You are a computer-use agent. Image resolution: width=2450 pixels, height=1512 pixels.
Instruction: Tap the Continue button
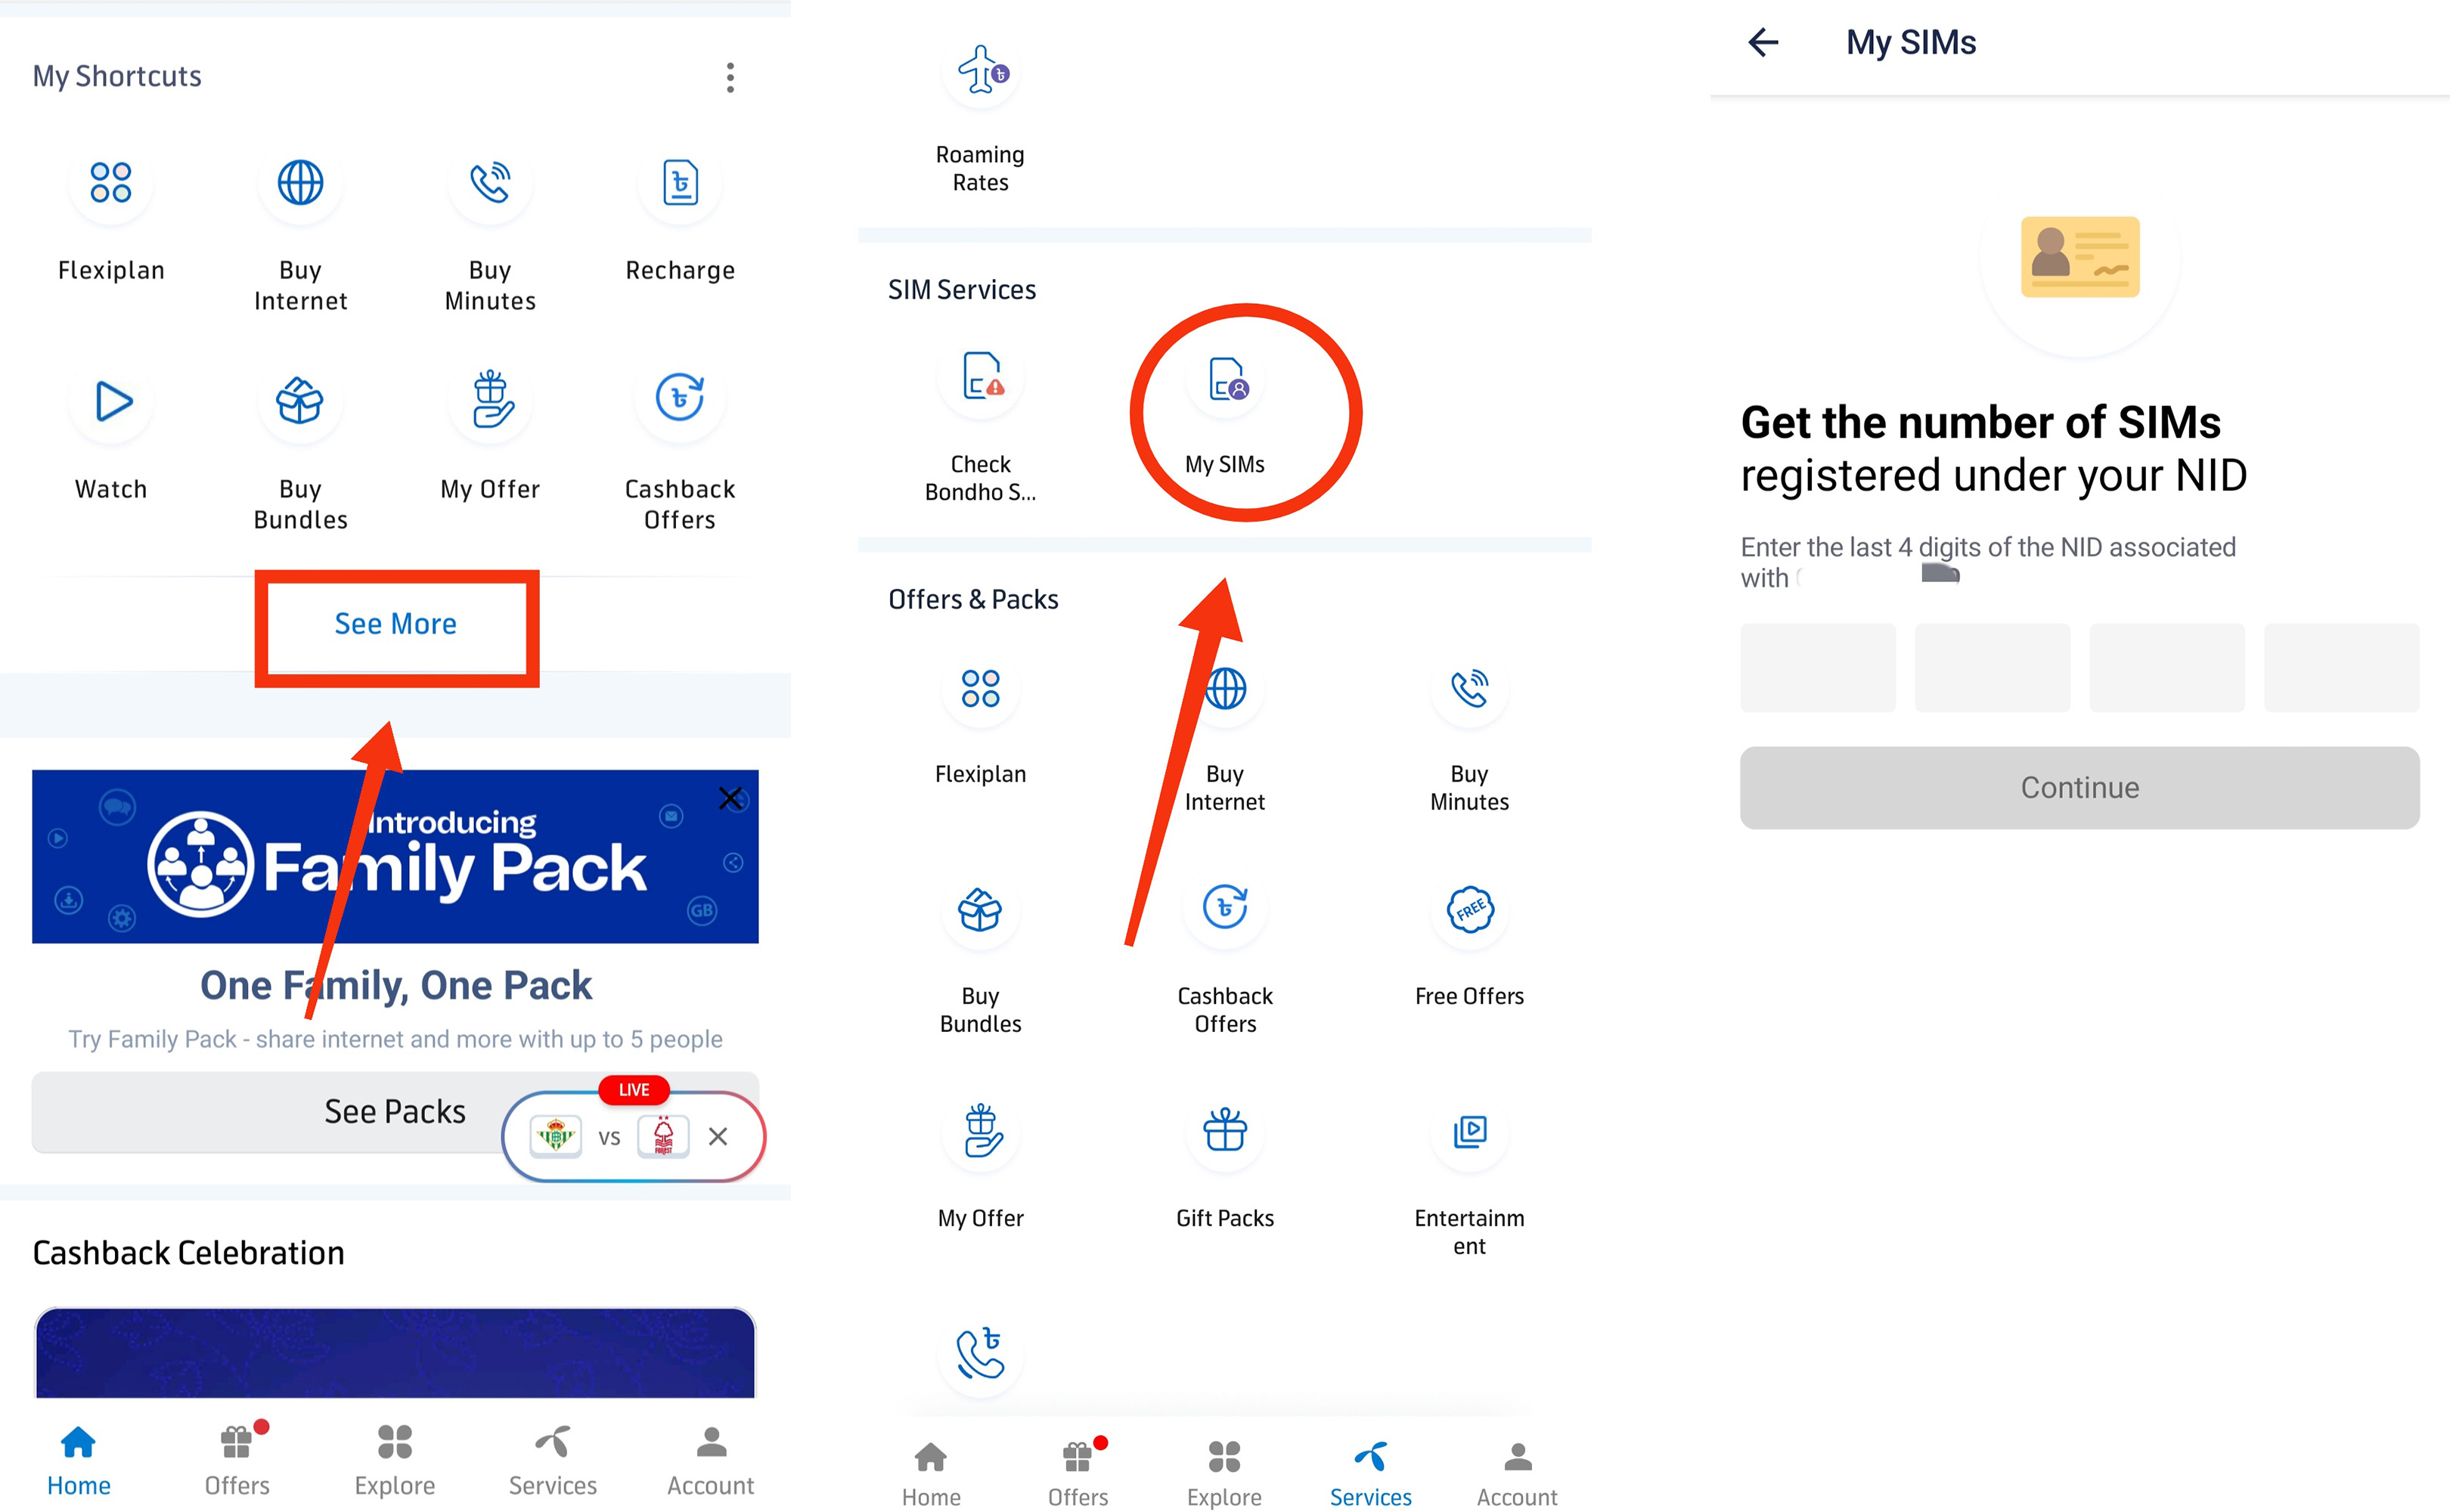click(2080, 787)
